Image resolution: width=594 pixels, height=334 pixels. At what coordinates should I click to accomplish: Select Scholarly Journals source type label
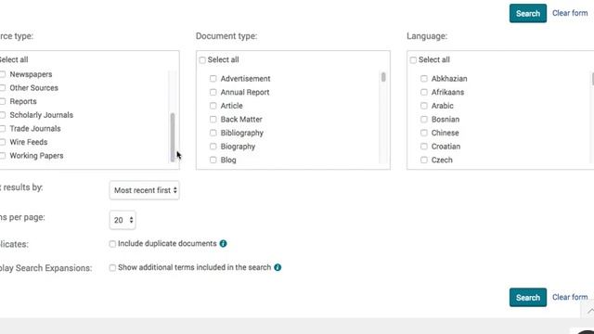point(41,115)
